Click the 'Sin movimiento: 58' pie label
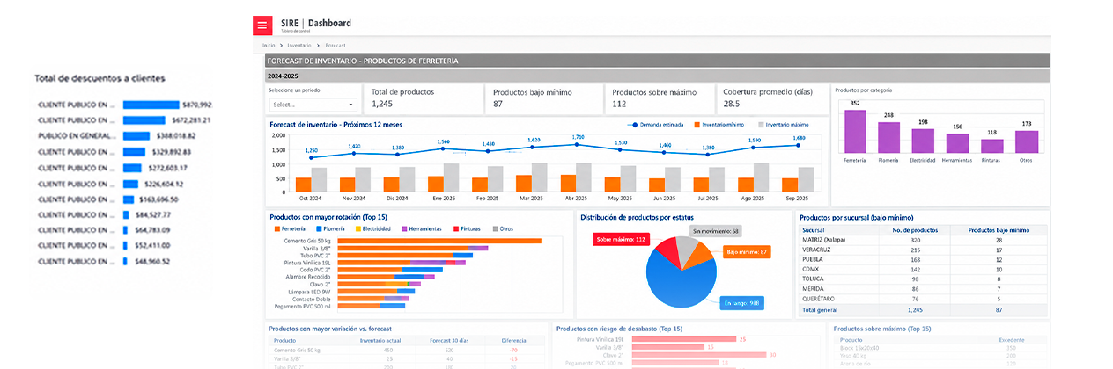The image size is (1113, 369). pyautogui.click(x=716, y=231)
